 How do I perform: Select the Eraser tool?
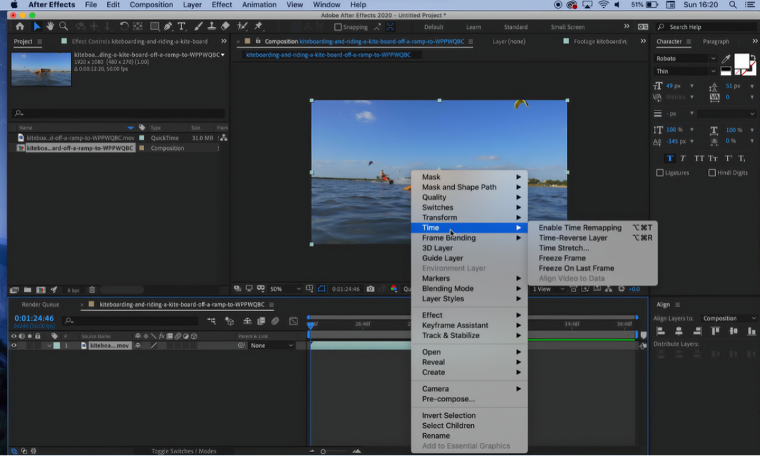point(226,26)
